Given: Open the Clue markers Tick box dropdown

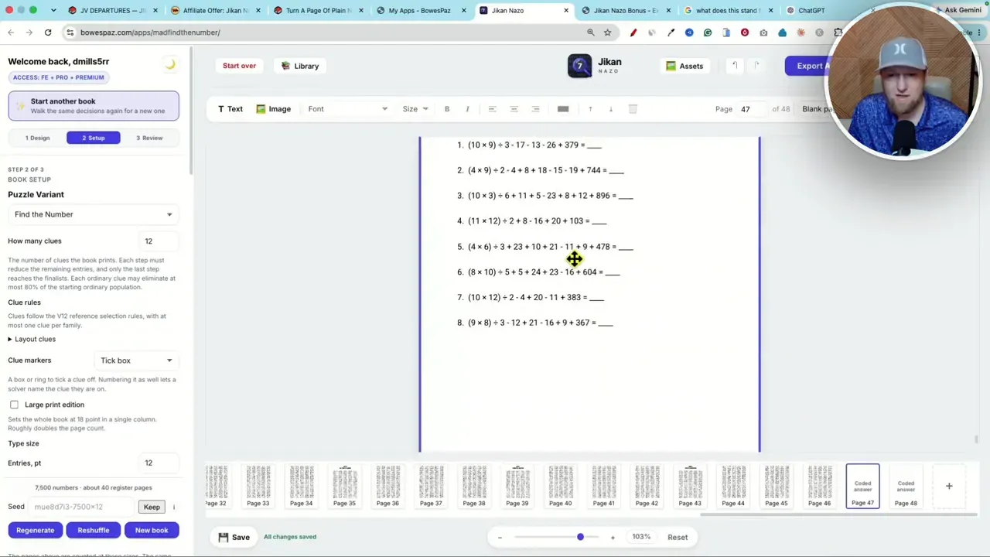Looking at the screenshot, I should pos(136,361).
